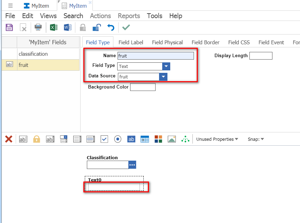300x223 pixels.
Task: Open the Actions menu
Action: (100, 16)
